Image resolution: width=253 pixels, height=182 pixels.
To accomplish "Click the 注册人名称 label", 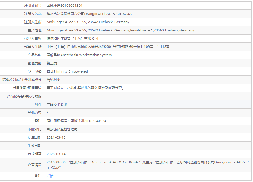I will pos(33,14).
